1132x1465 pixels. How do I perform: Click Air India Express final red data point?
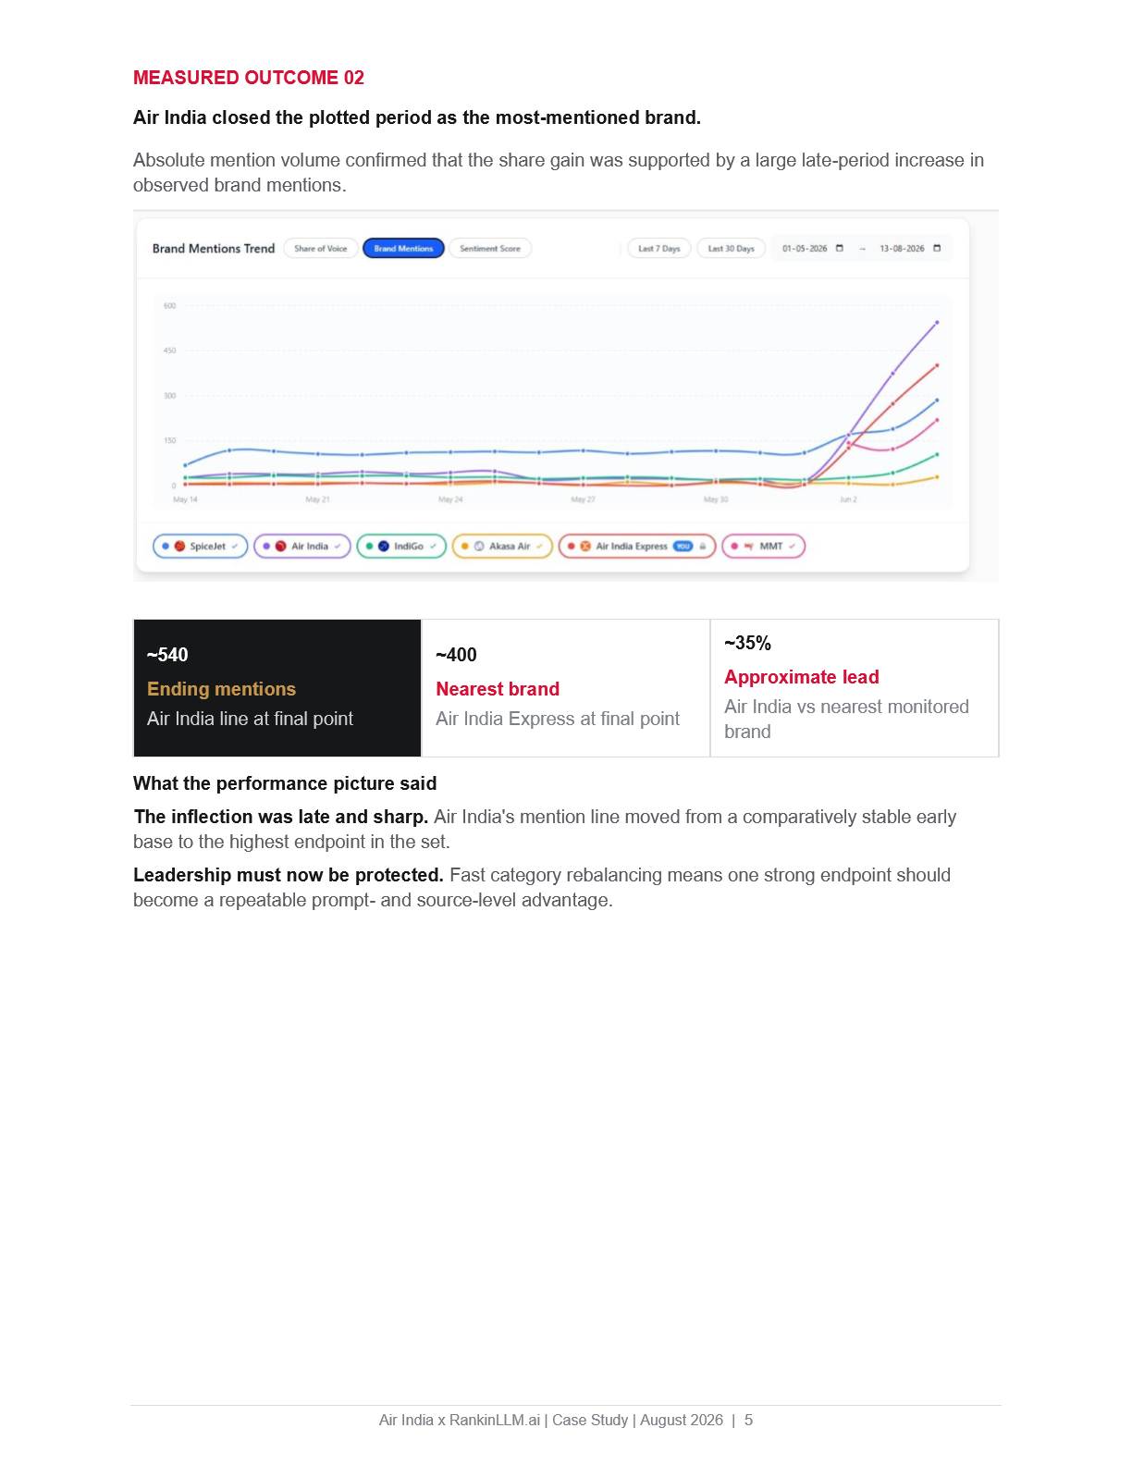pyautogui.click(x=937, y=365)
